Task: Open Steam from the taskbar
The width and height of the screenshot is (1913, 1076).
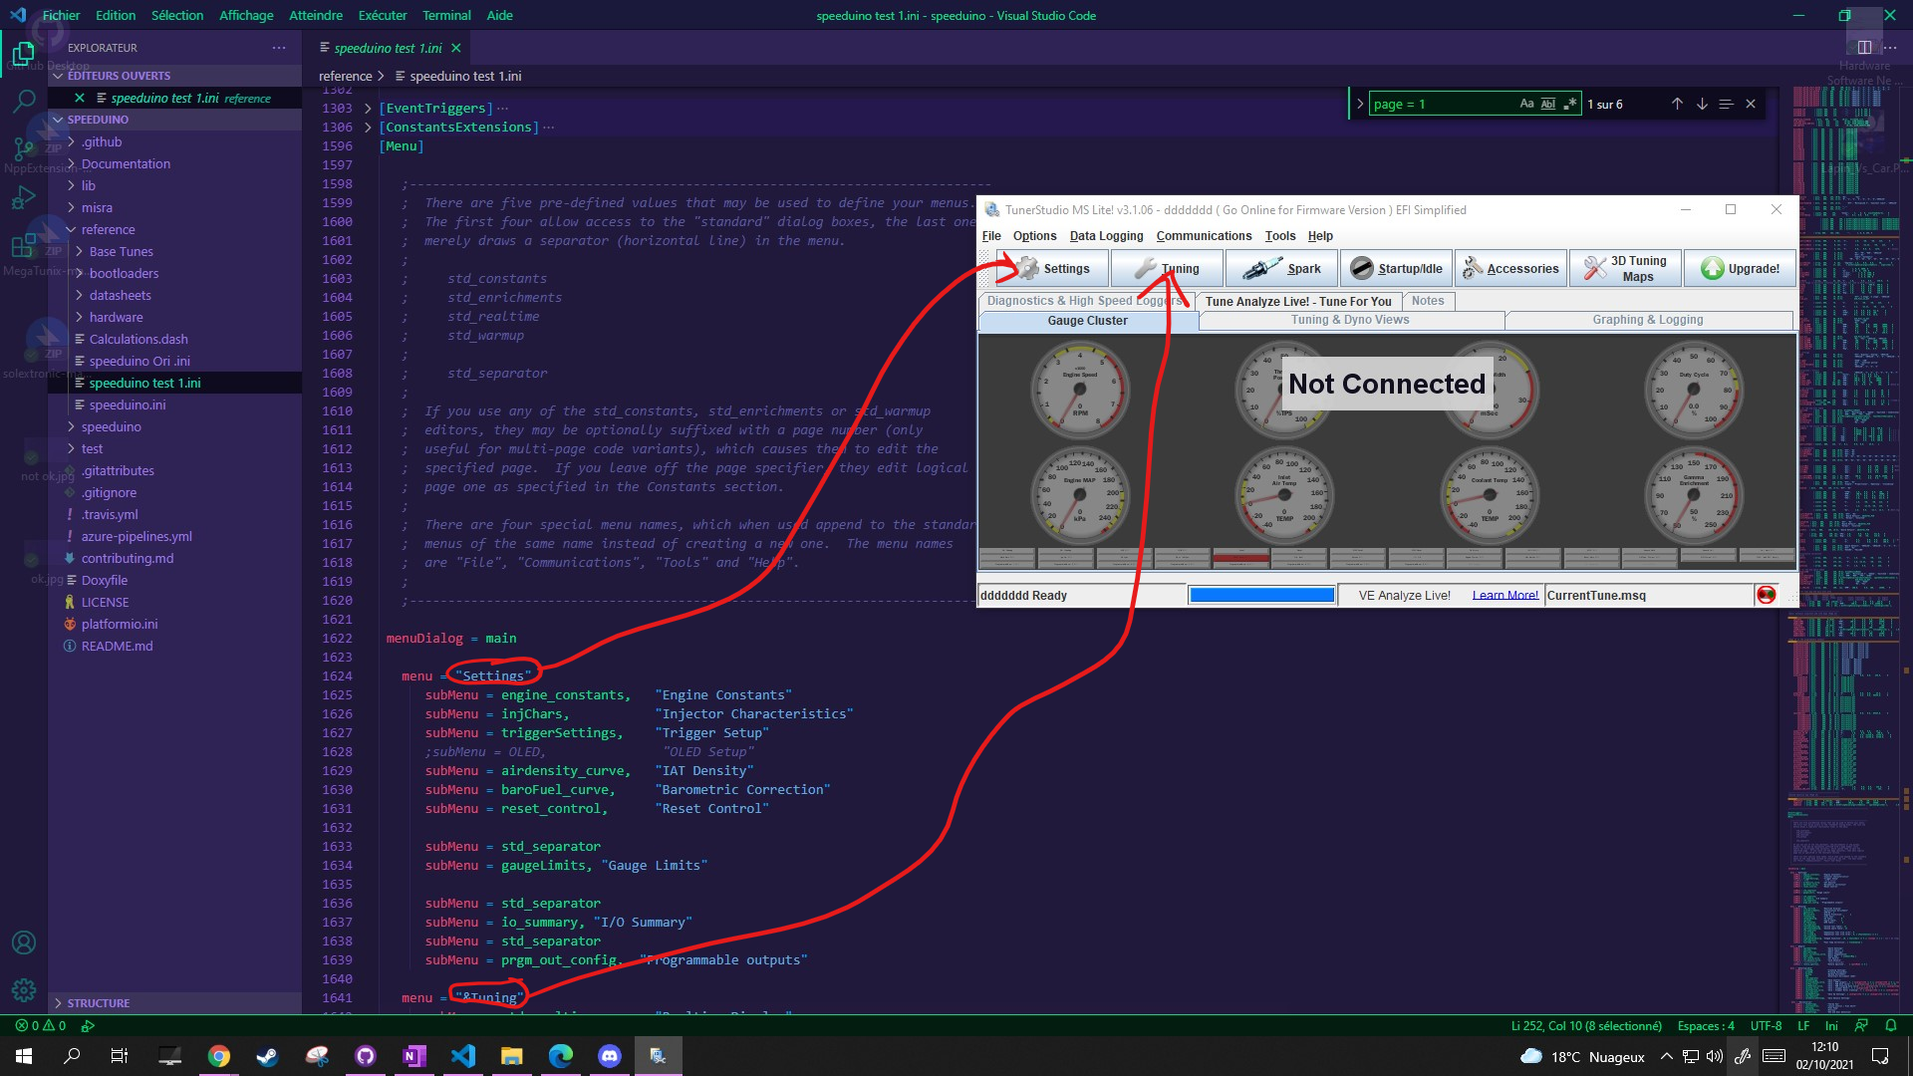Action: 268,1056
